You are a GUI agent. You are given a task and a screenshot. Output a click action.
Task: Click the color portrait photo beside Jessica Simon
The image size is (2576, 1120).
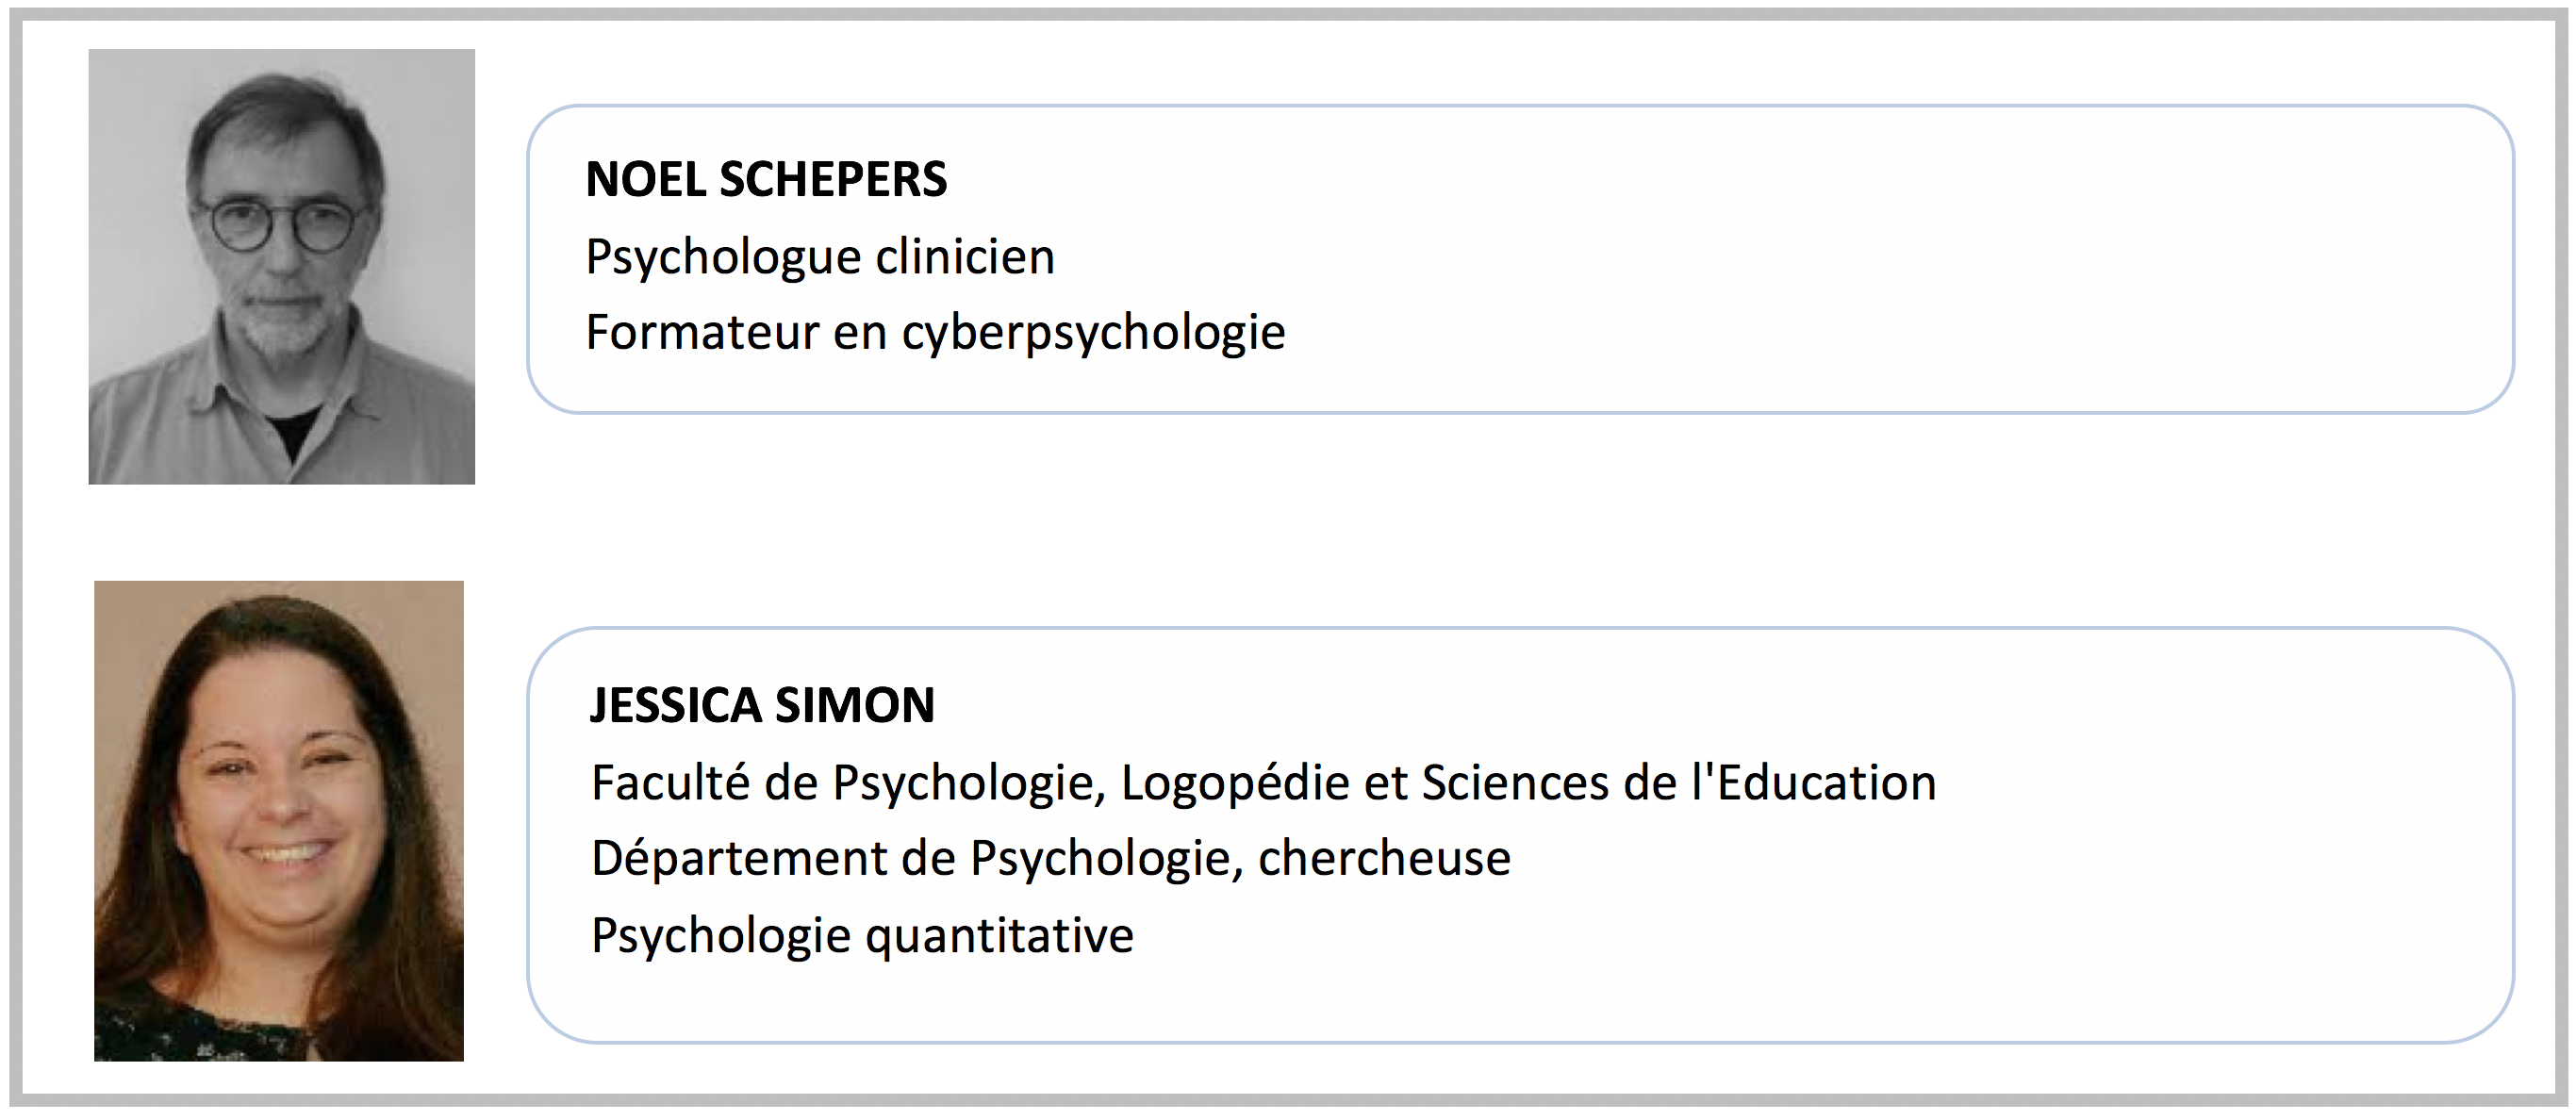click(279, 820)
